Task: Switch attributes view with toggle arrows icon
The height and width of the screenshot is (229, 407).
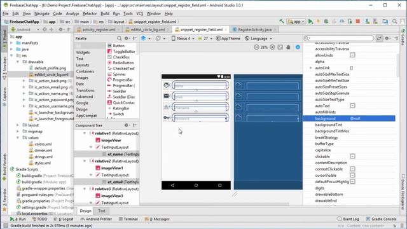Action: pyautogui.click(x=379, y=38)
